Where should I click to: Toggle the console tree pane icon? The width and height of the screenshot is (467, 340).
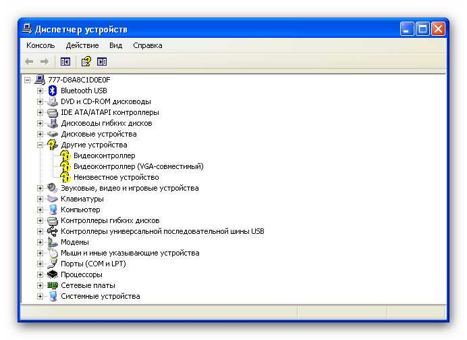tap(65, 62)
